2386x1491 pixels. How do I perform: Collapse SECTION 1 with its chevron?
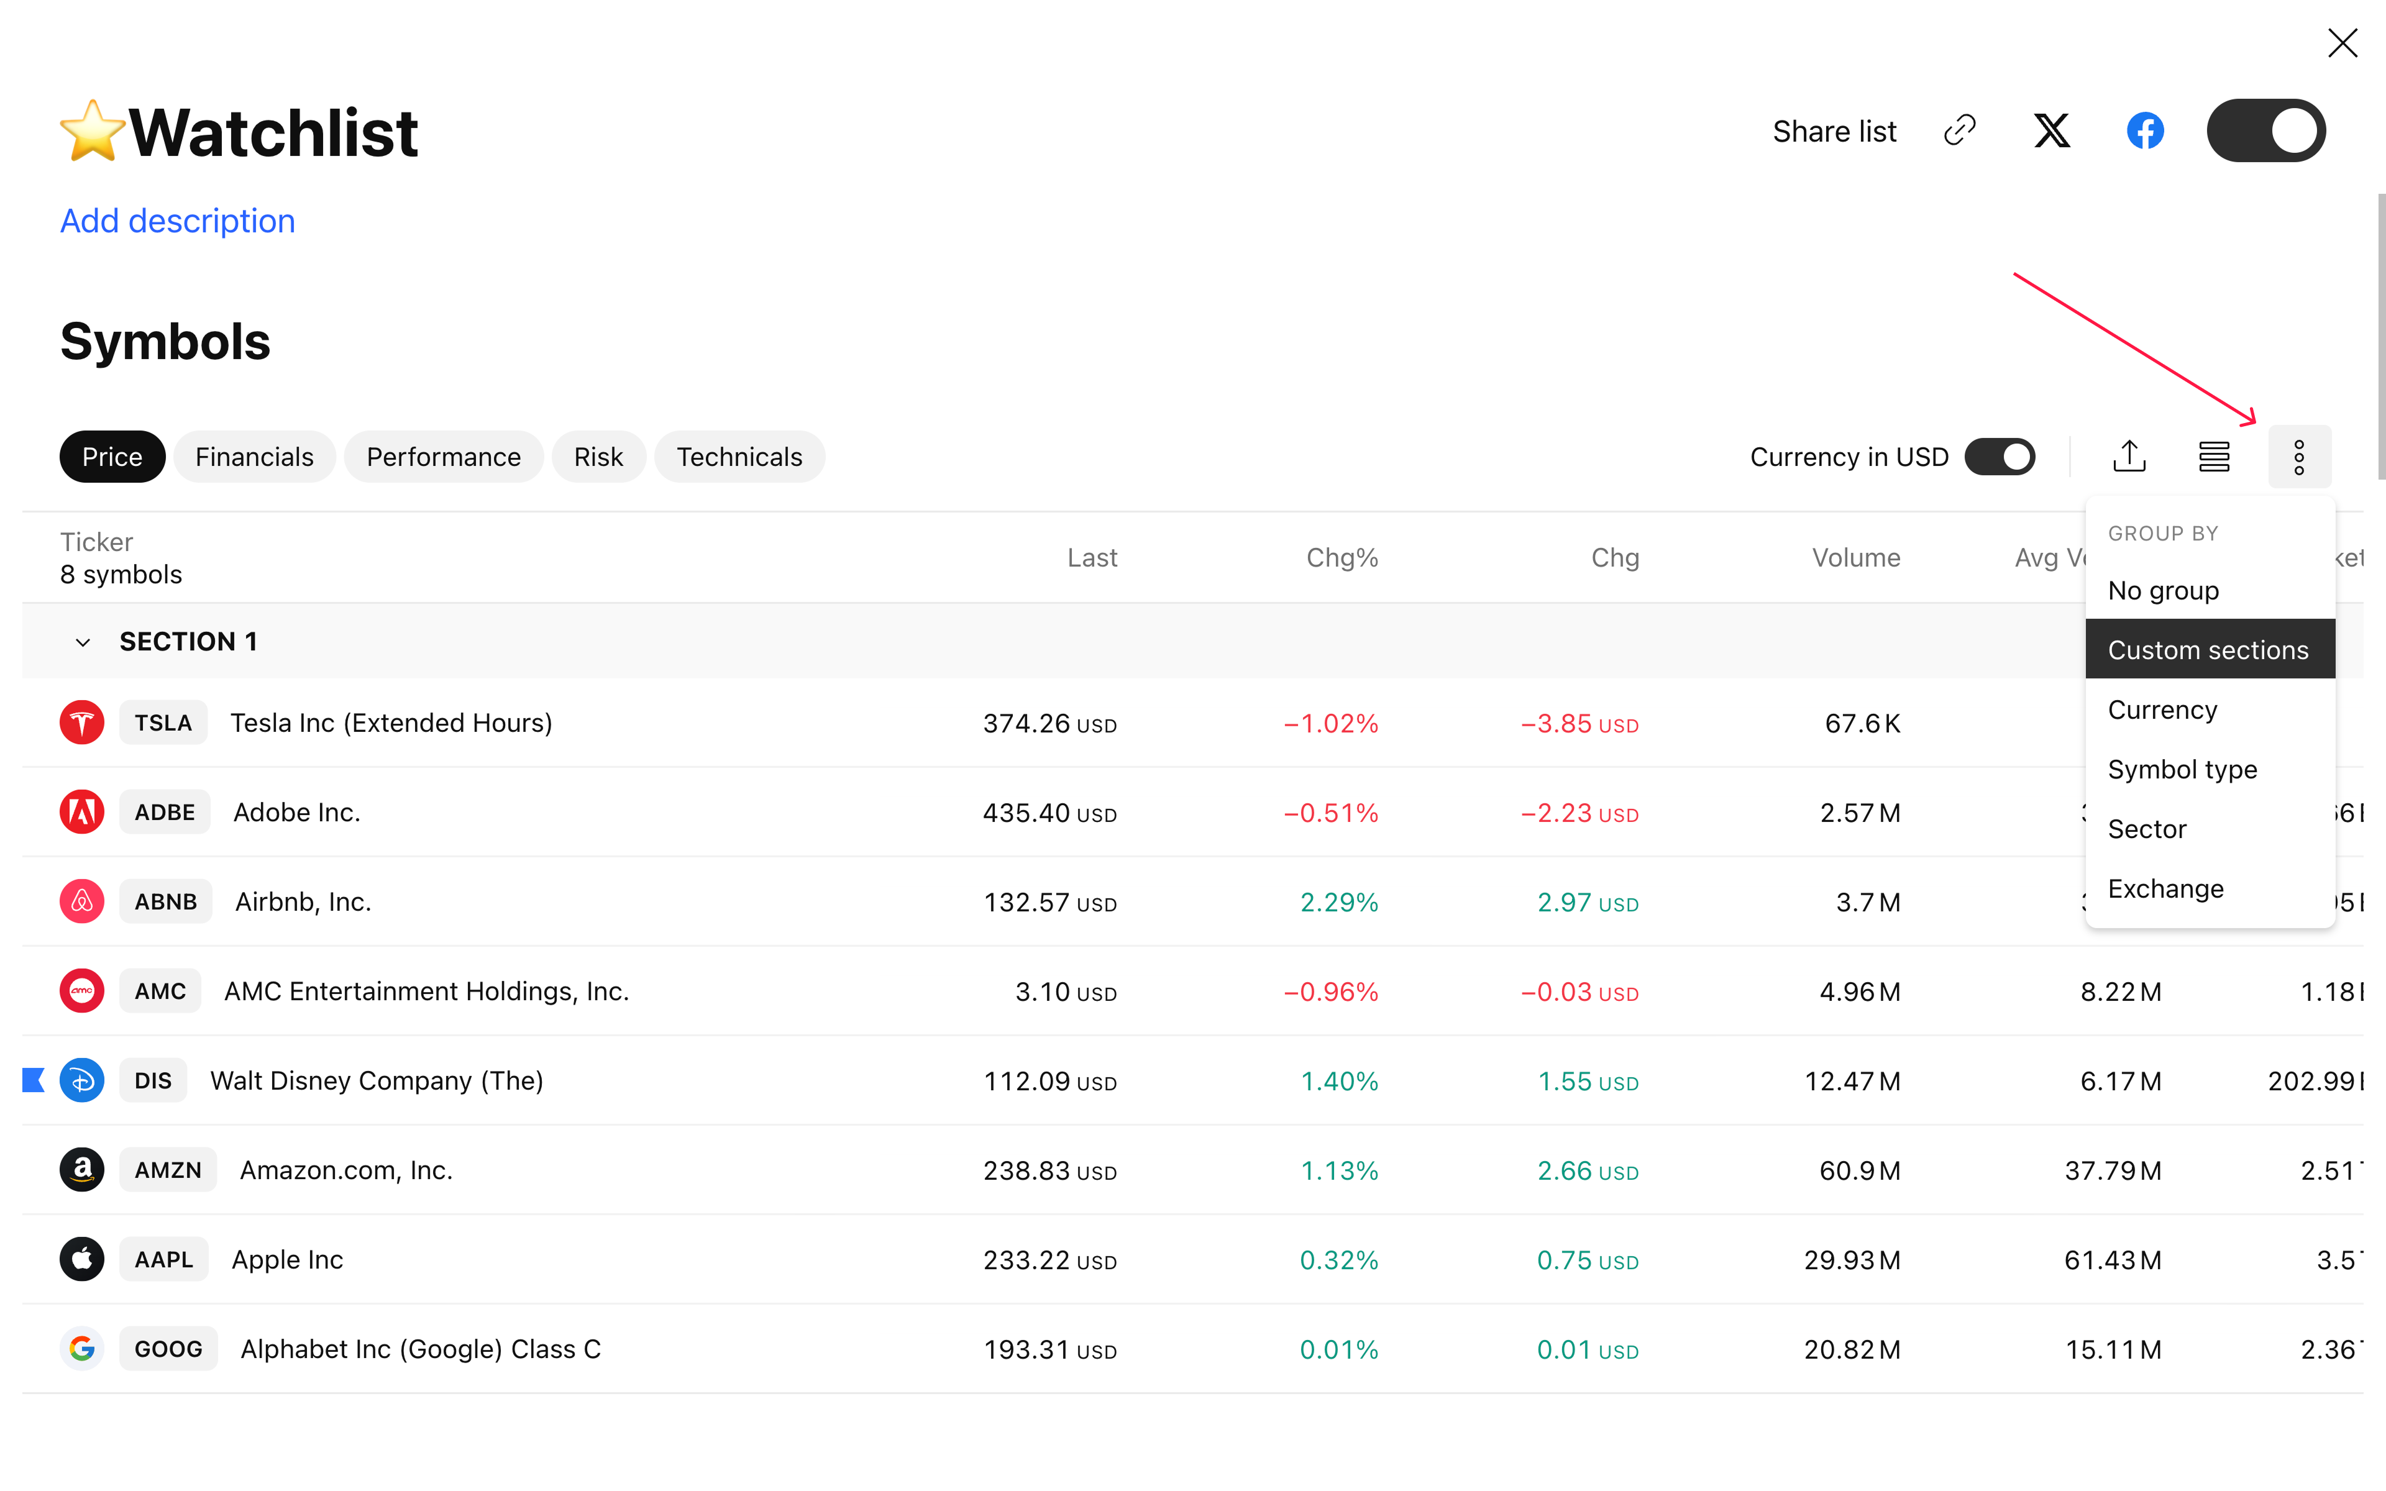(83, 643)
